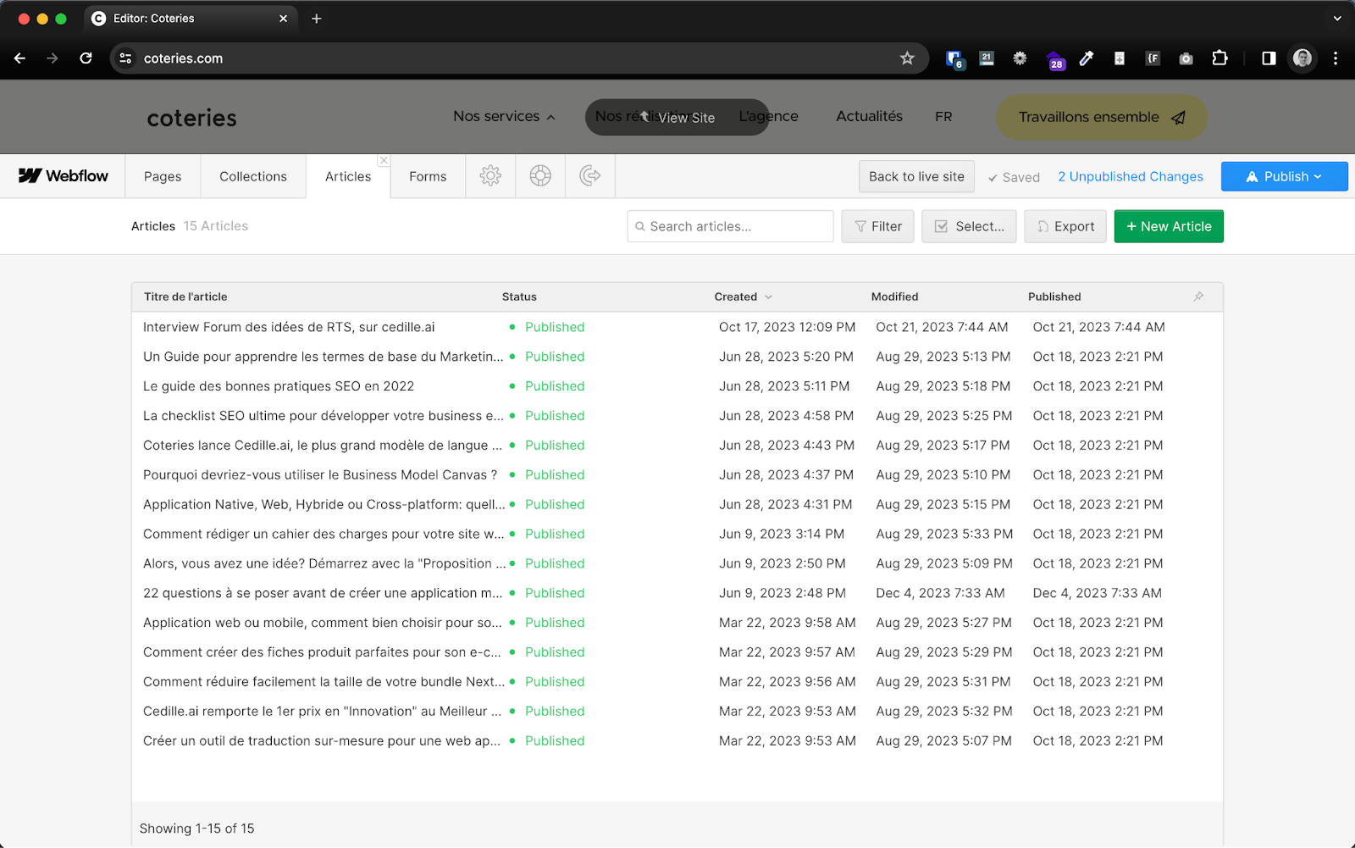This screenshot has width=1355, height=848.
Task: Click Back to live site button
Action: click(916, 176)
